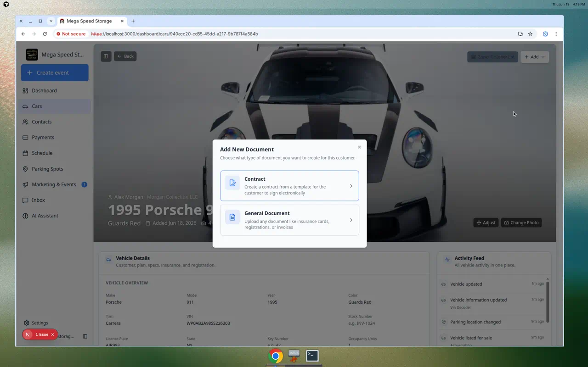Bookmark this page with the star icon
588x367 pixels.
(x=530, y=34)
